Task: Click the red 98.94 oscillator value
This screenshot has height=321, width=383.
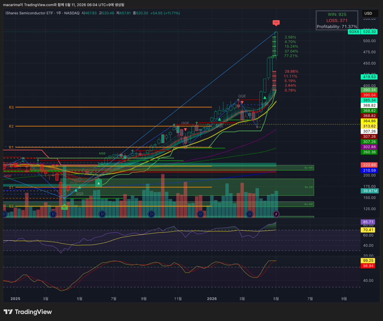Action: (368, 266)
